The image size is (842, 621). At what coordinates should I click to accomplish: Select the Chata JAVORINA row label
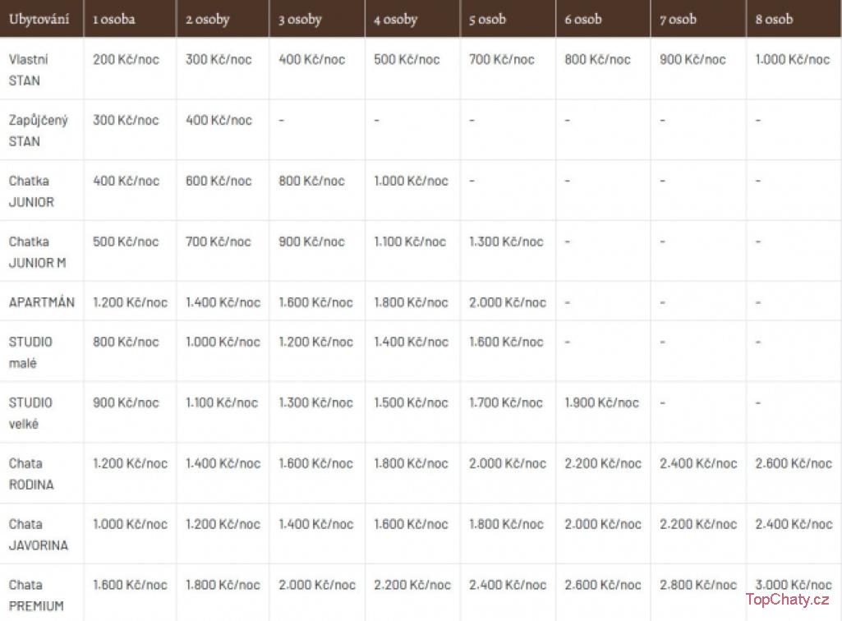(39, 535)
